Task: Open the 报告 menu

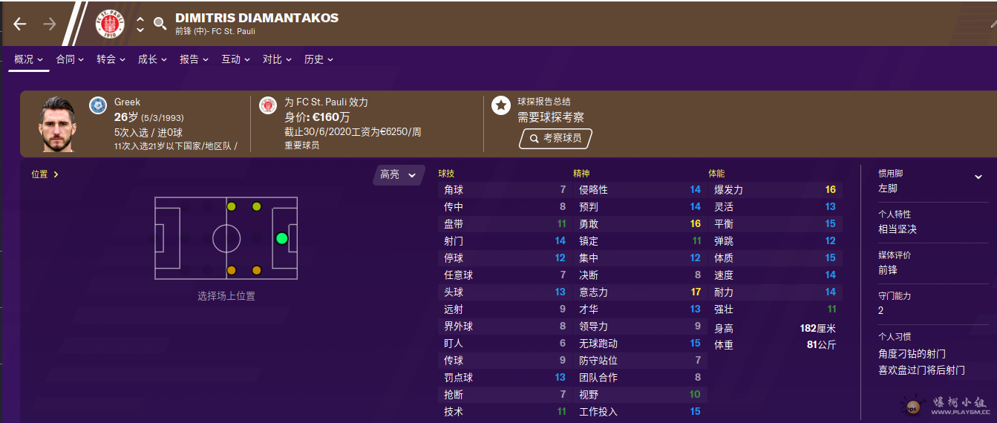Action: 195,59
